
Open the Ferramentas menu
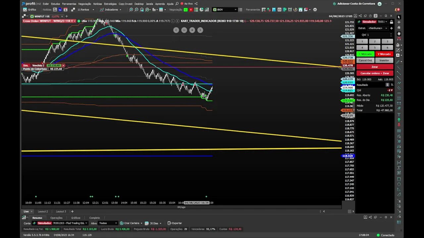(x=69, y=4)
